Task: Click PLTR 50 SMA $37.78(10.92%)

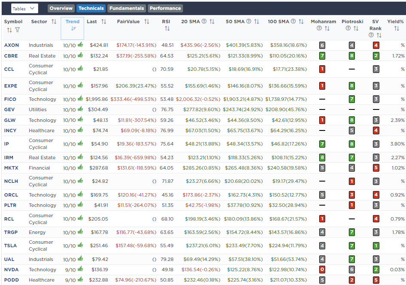Action: click(x=245, y=205)
